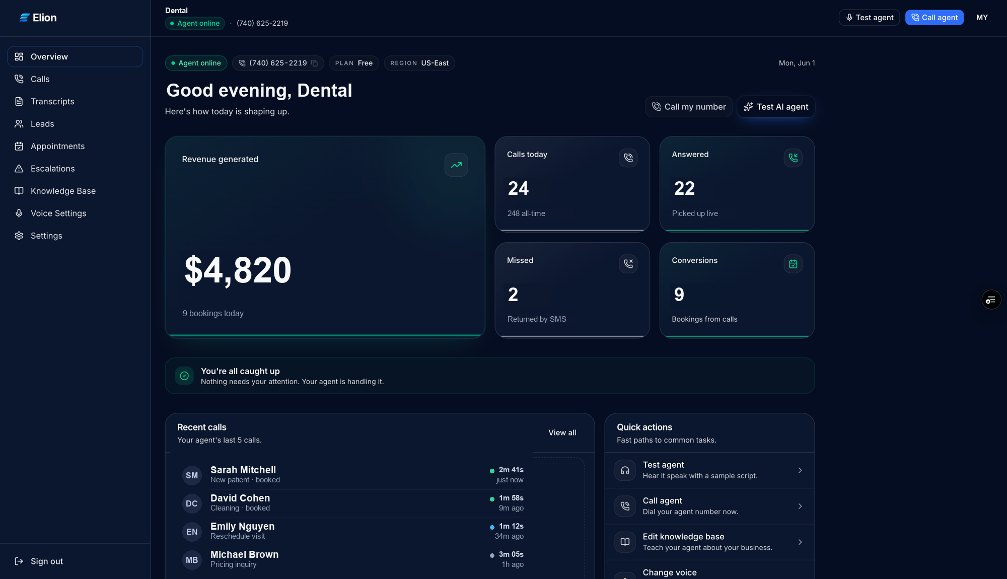
Task: Click the Leads people icon in sidebar
Action: (x=19, y=124)
